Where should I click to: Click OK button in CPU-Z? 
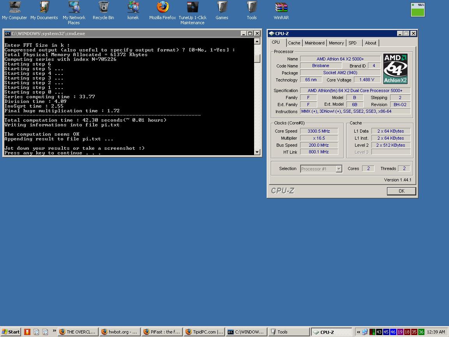tap(401, 191)
